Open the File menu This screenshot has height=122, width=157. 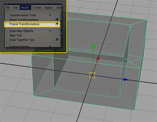coord(8,8)
